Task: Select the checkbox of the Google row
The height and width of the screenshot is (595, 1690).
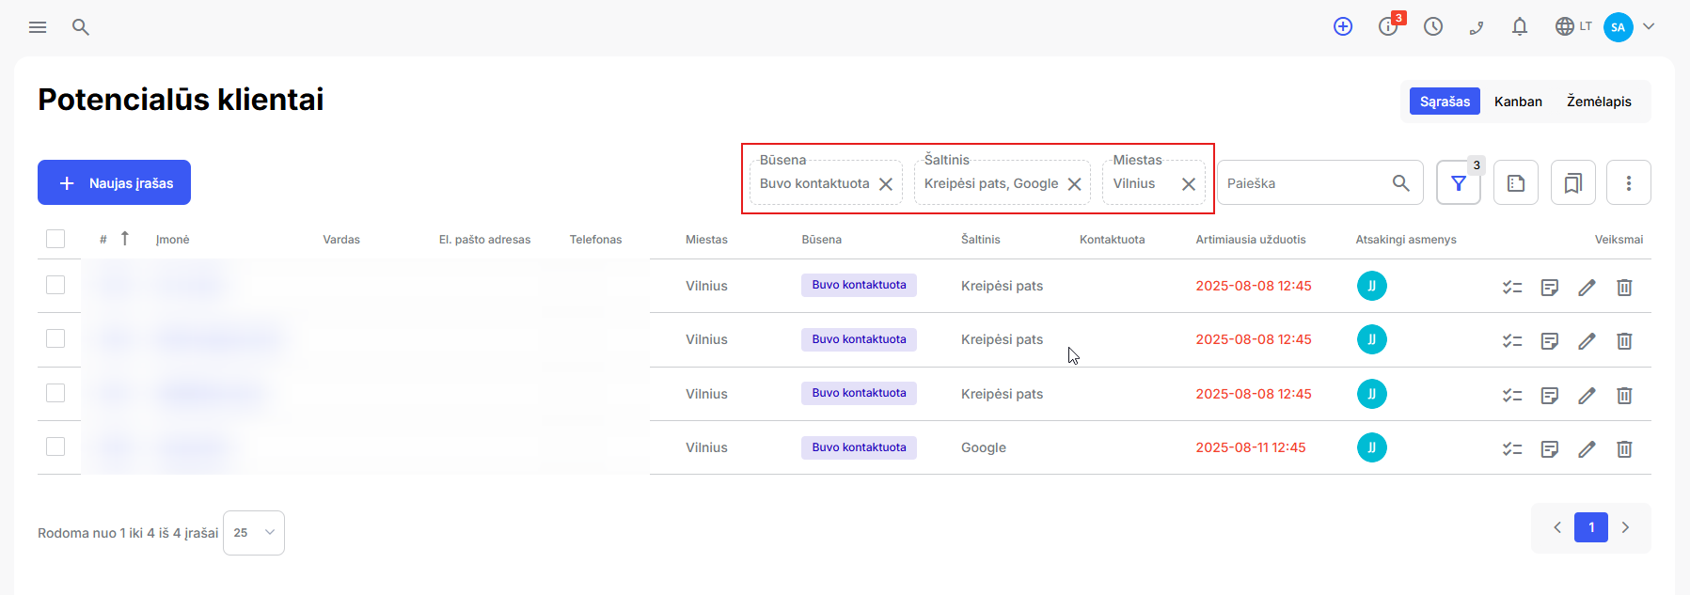Action: [x=55, y=446]
